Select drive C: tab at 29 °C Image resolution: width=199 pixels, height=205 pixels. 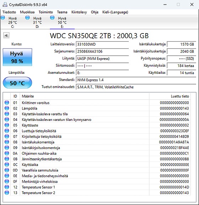[12, 22]
